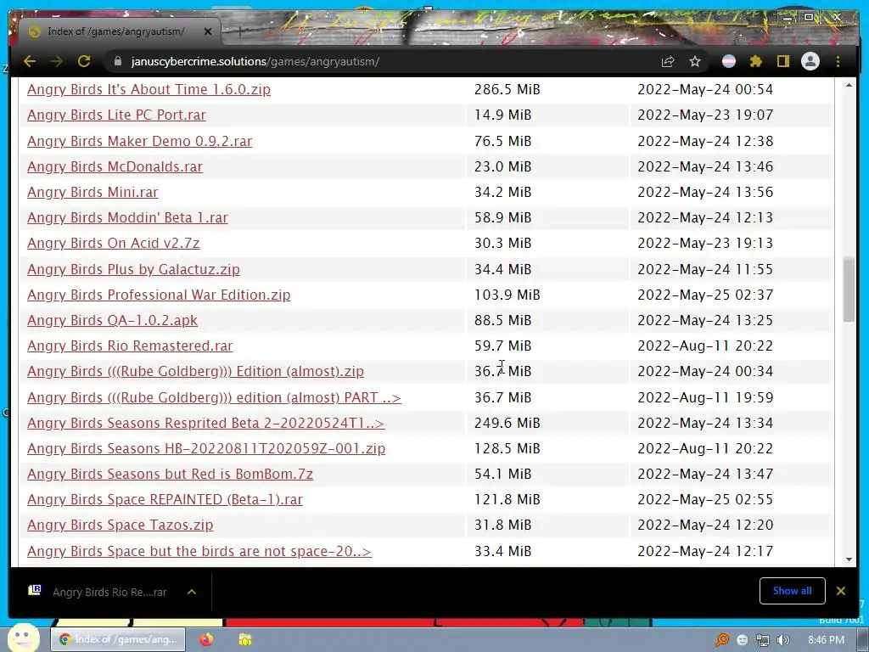Download Angry Birds McDonalds.rar

tap(115, 166)
